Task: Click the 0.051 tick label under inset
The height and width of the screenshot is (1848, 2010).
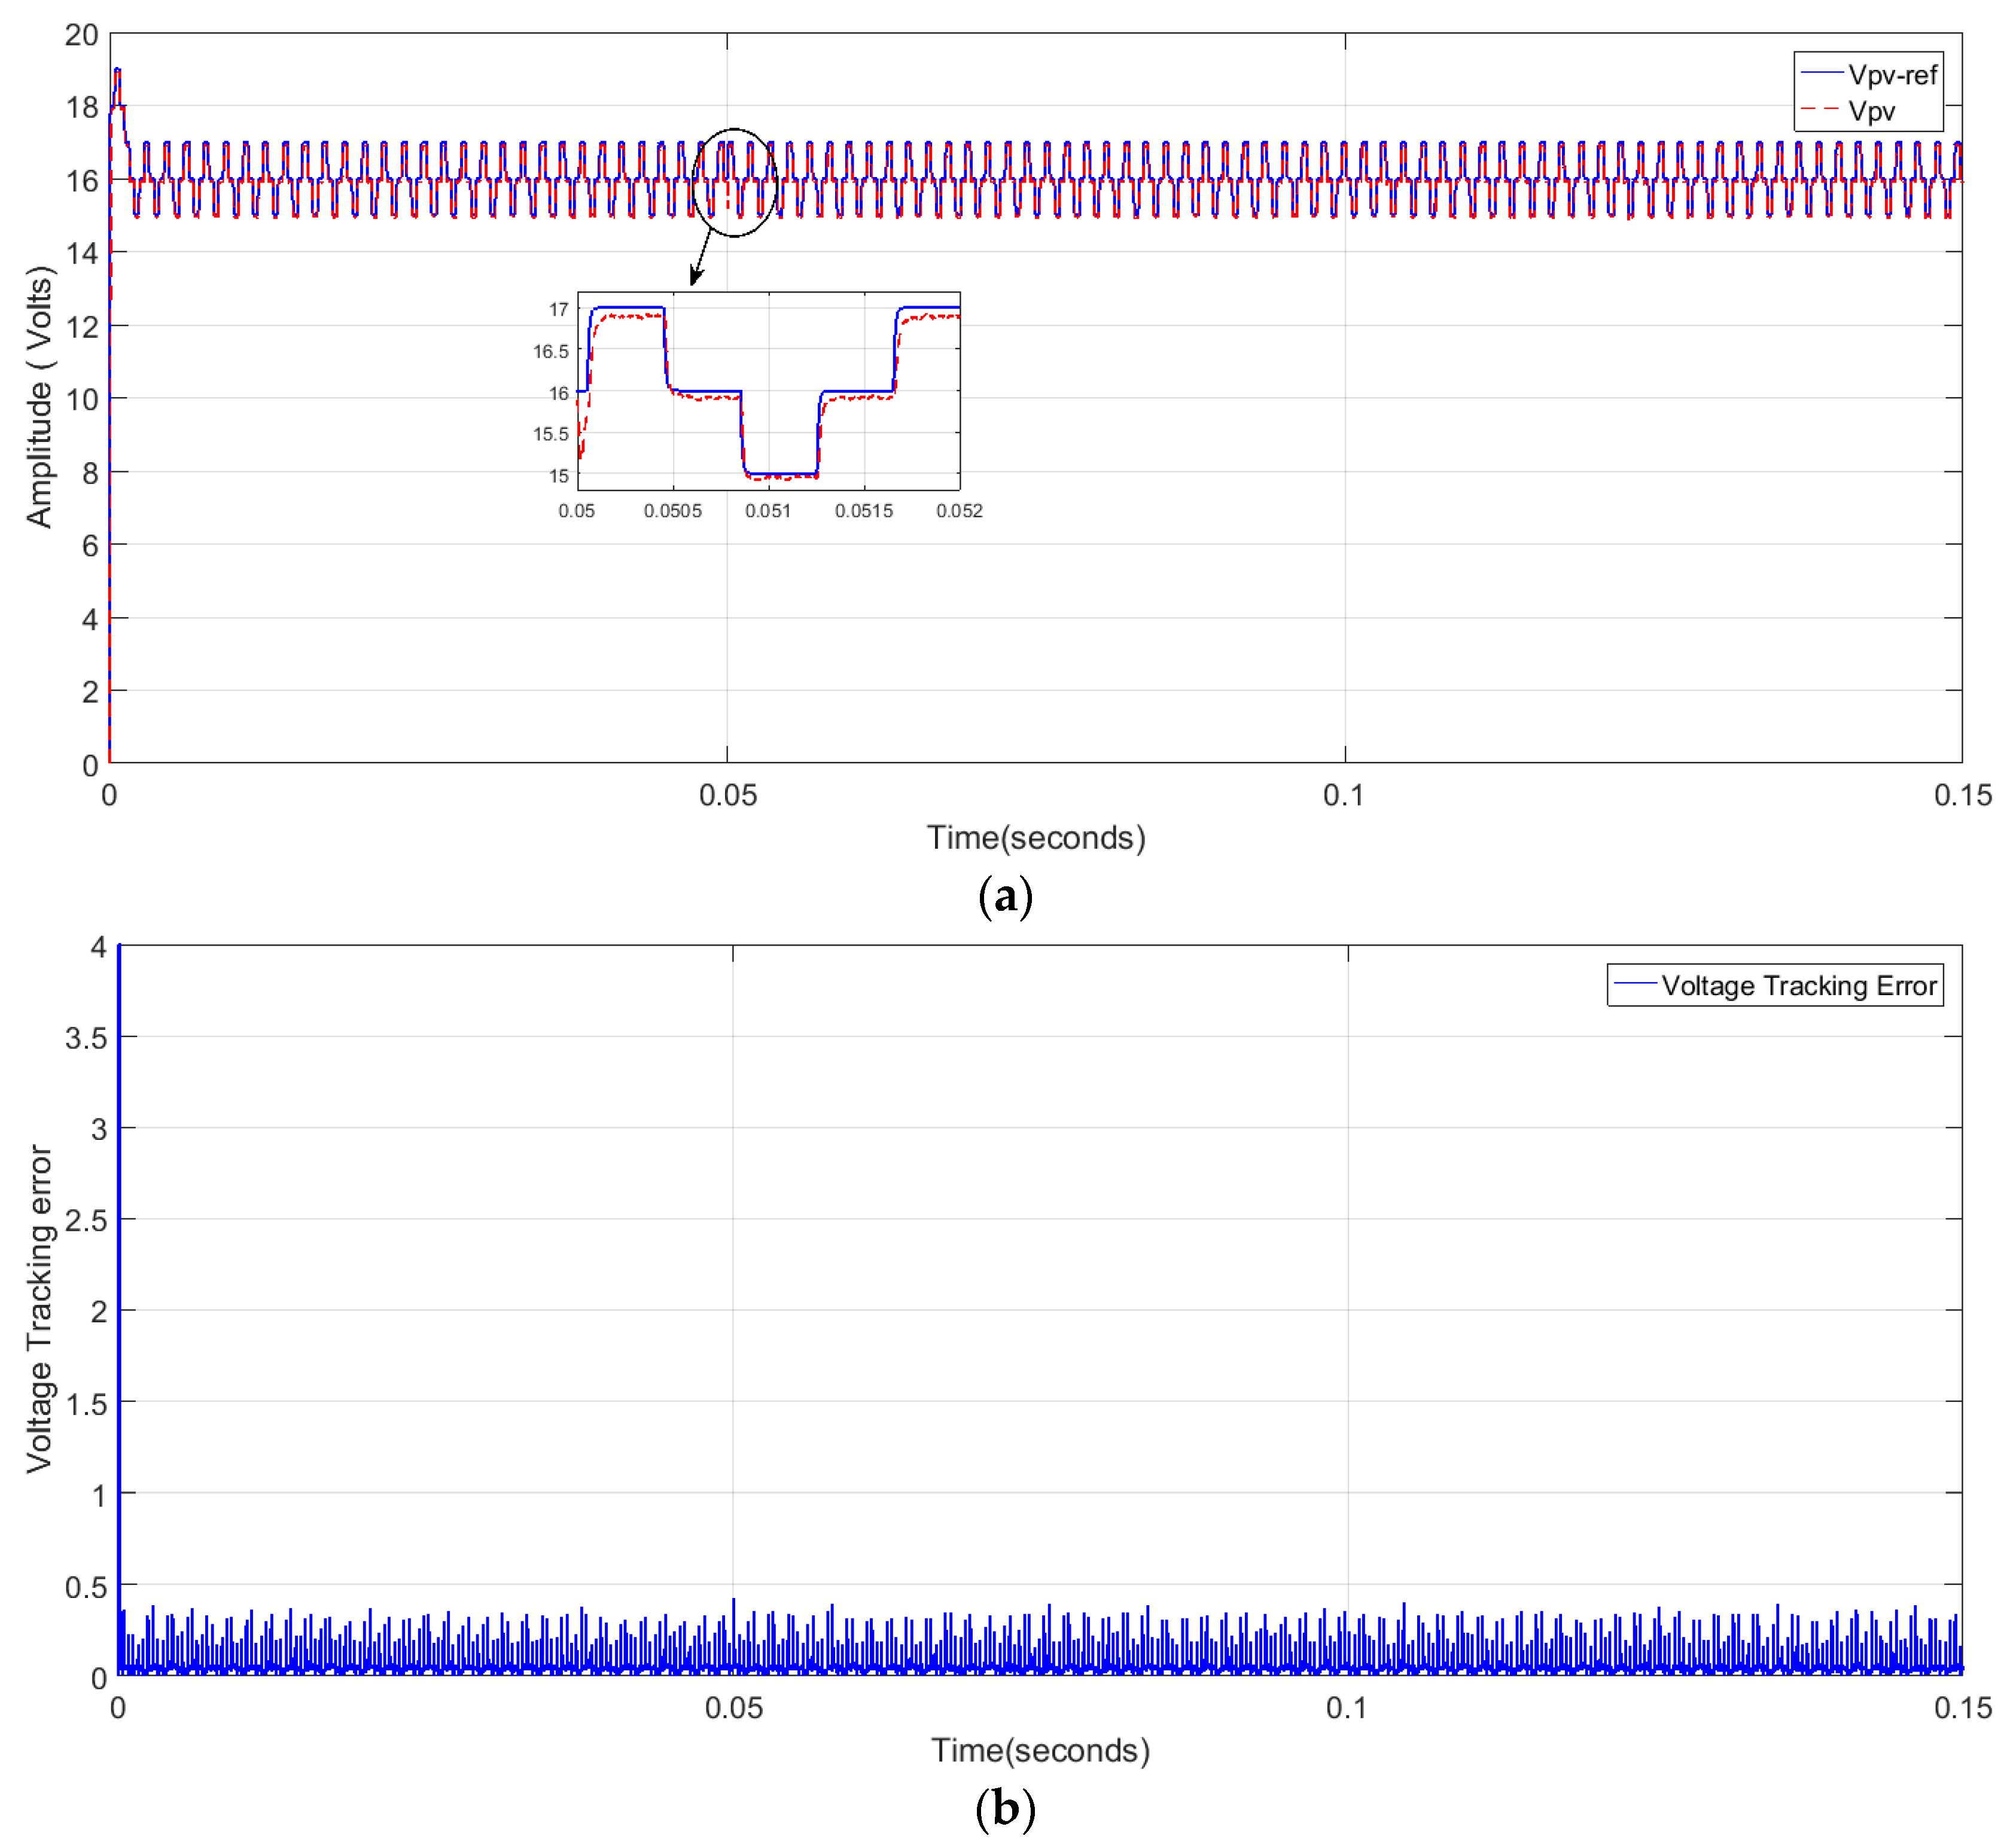Action: (767, 511)
